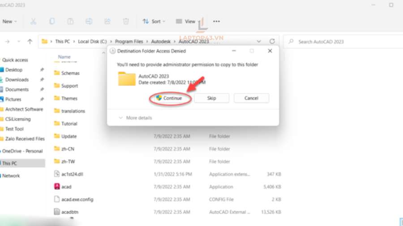The height and width of the screenshot is (226, 403).
Task: Click the Support folder icon
Action: point(57,85)
